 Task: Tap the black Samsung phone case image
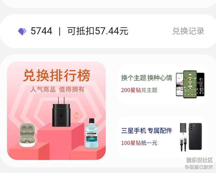(195, 137)
